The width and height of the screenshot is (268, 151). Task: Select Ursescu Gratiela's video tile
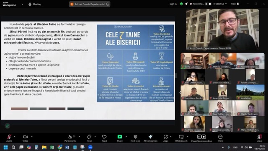222,76
